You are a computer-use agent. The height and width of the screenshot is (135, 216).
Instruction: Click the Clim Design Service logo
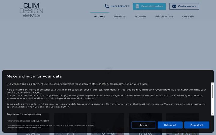click(31, 10)
